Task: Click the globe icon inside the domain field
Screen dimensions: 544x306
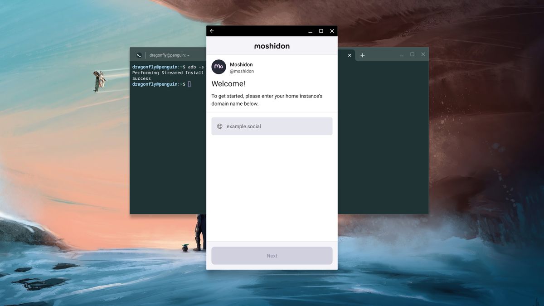Action: click(x=219, y=126)
